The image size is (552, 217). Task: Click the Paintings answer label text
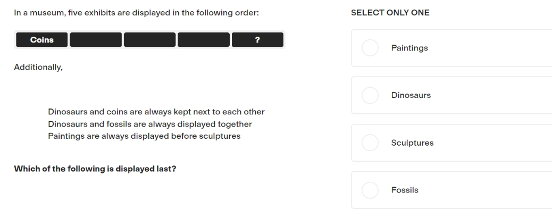coord(409,48)
